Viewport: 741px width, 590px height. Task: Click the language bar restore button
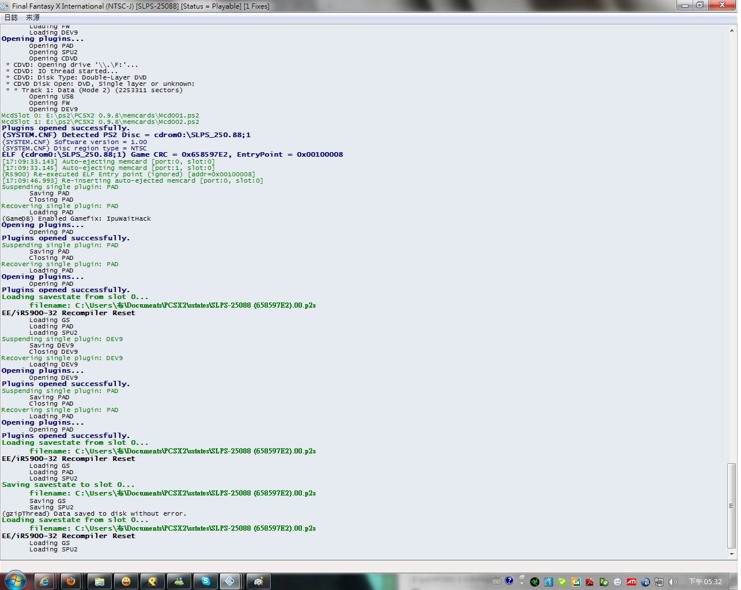(522, 577)
